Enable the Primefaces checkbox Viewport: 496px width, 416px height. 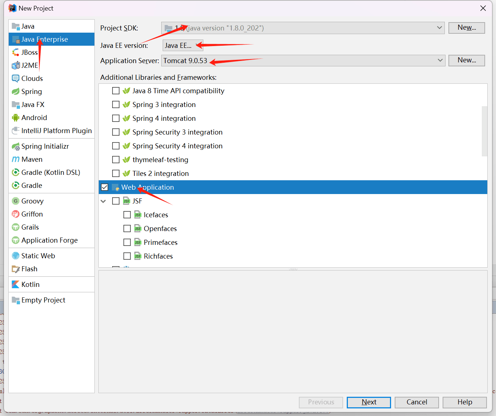(x=127, y=242)
